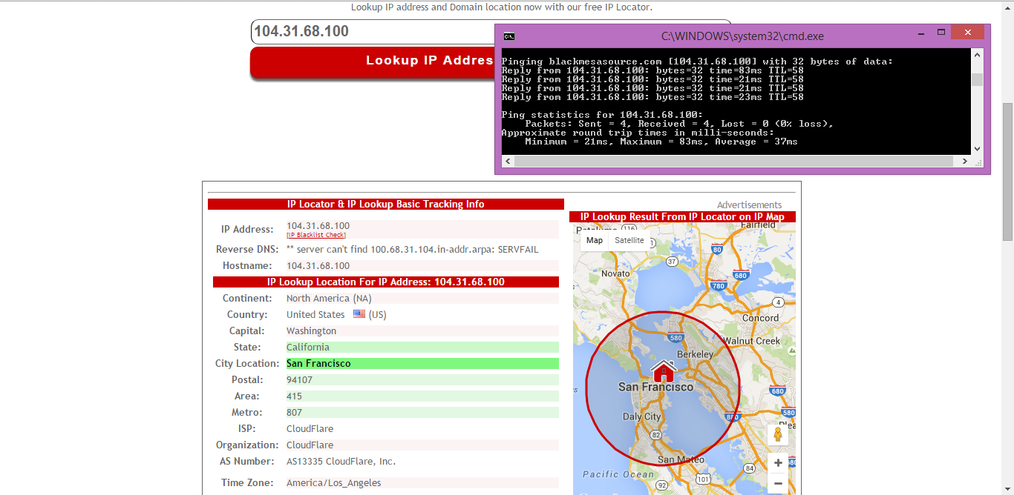Image resolution: width=1014 pixels, height=495 pixels.
Task: Click the red house marker on map
Action: (x=663, y=370)
